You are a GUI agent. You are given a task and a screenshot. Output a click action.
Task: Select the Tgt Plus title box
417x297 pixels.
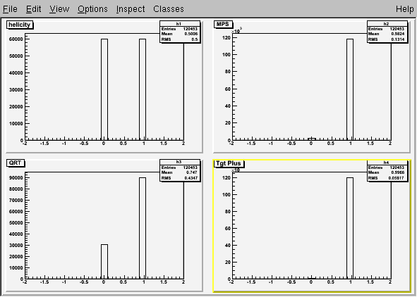229,163
